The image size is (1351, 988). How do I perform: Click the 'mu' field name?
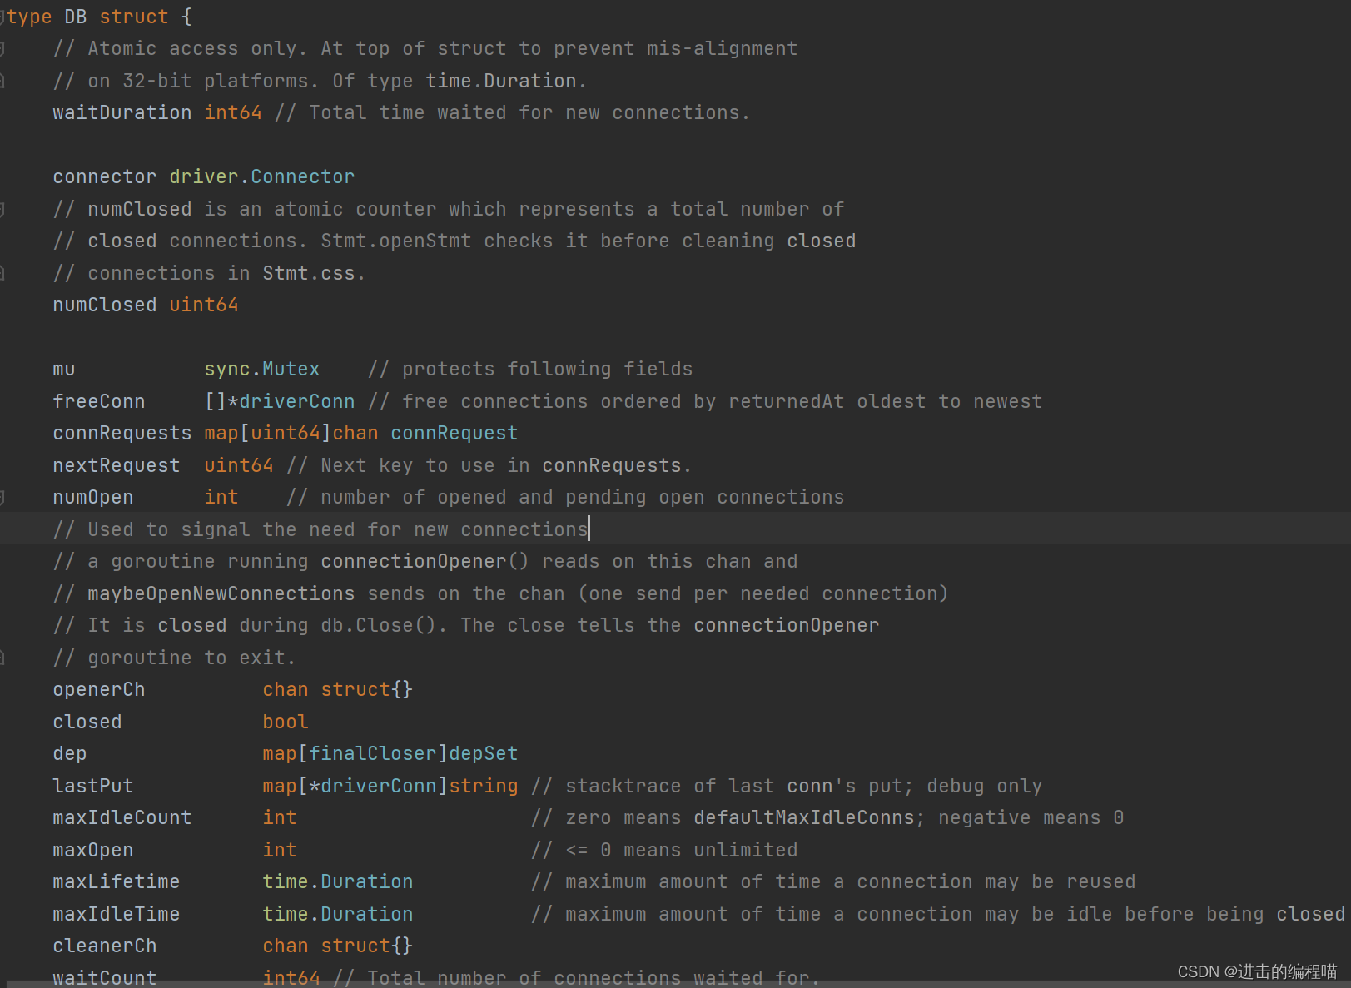[x=64, y=369]
